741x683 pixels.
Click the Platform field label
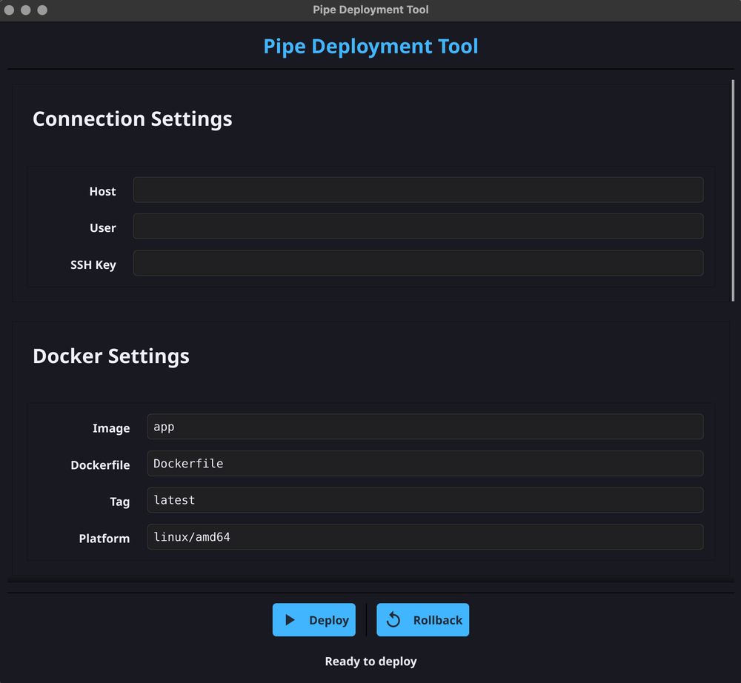click(104, 539)
